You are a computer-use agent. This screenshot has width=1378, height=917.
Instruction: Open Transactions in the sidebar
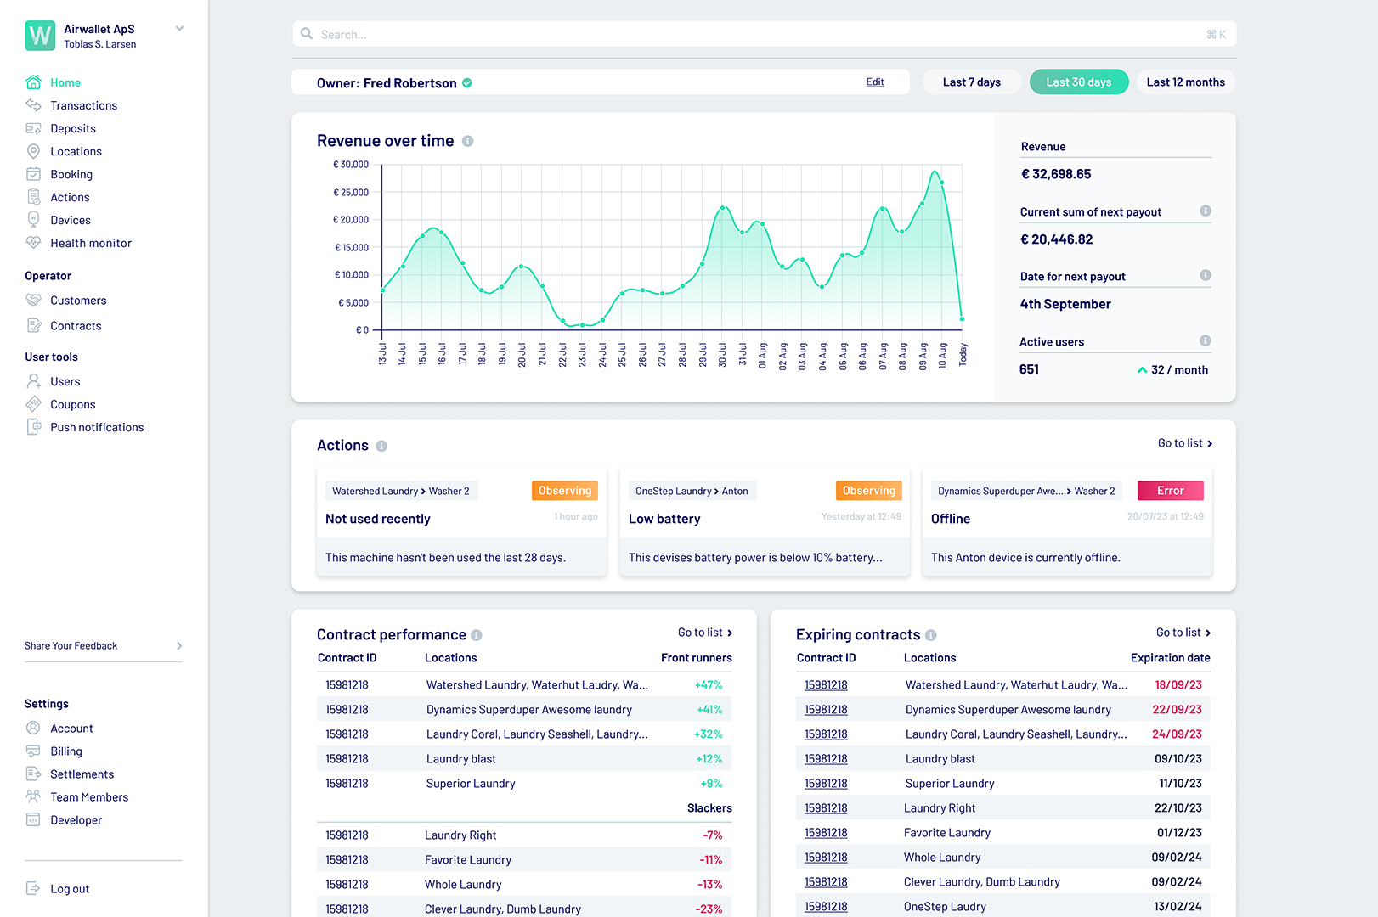pos(83,105)
